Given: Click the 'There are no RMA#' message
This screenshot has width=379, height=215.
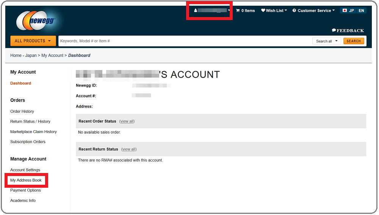Looking at the screenshot, I should (x=121, y=160).
